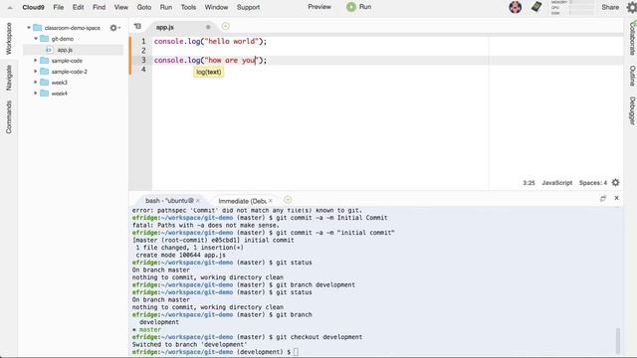Collapse the git-demo folder arrow
This screenshot has height=358, width=637.
click(x=36, y=39)
